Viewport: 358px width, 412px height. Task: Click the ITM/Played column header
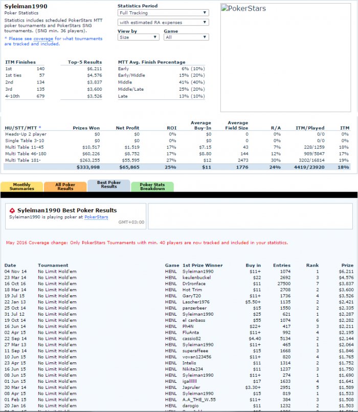point(310,128)
